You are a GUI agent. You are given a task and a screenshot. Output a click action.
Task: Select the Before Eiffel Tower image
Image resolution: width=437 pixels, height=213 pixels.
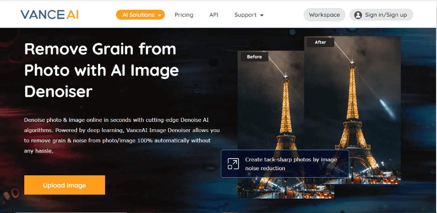(271, 125)
